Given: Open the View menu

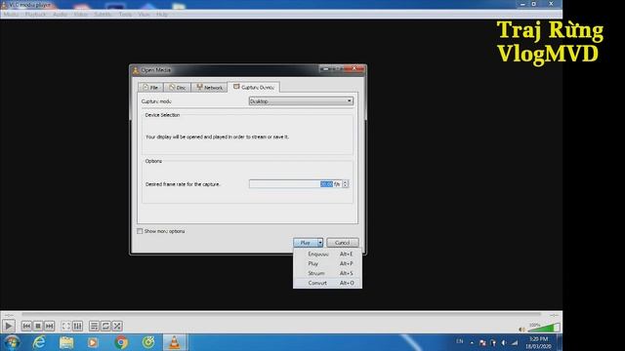Looking at the screenshot, I should [x=144, y=15].
